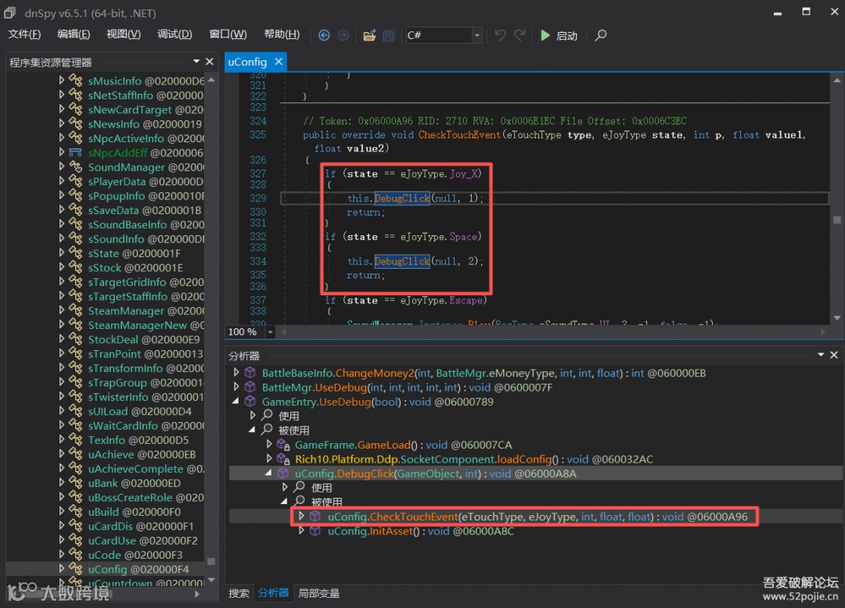Switch to the 搜索 search tab
Screen dimensions: 845x608
[239, 594]
